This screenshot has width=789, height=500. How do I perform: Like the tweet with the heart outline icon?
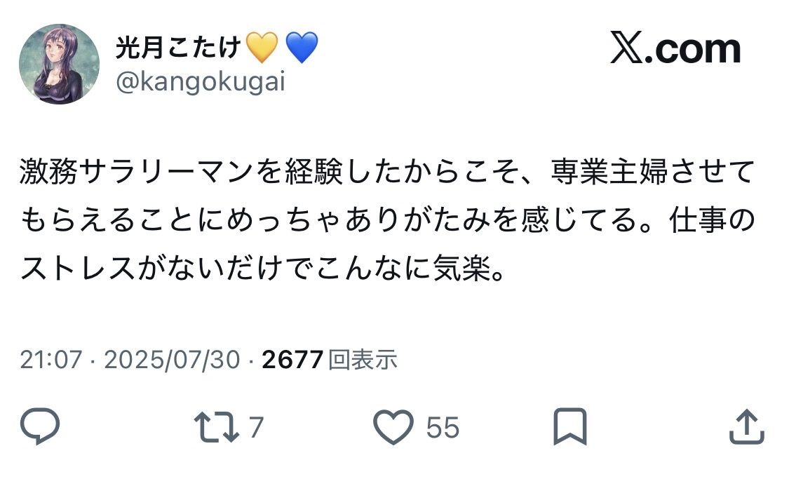click(393, 427)
